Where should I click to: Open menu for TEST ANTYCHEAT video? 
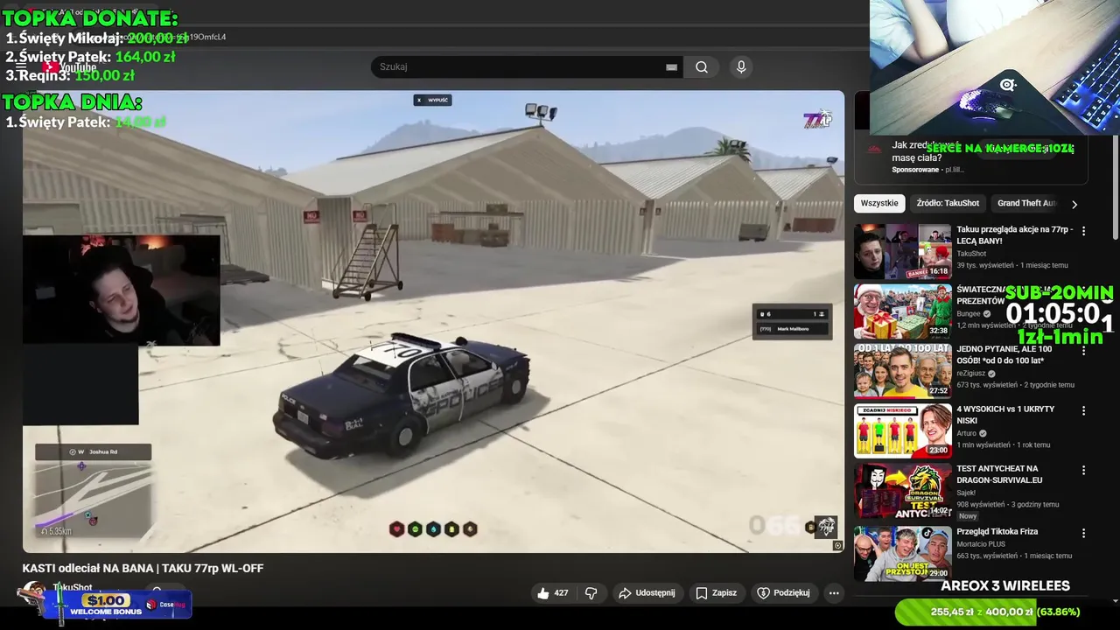coord(1083,470)
